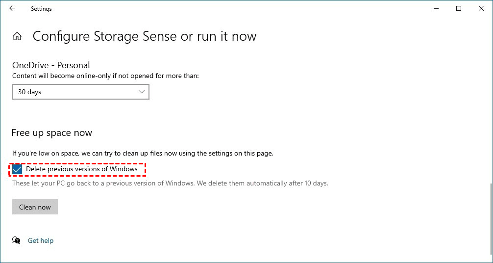Maximize the Settings window
The height and width of the screenshot is (263, 493).
pyautogui.click(x=459, y=8)
